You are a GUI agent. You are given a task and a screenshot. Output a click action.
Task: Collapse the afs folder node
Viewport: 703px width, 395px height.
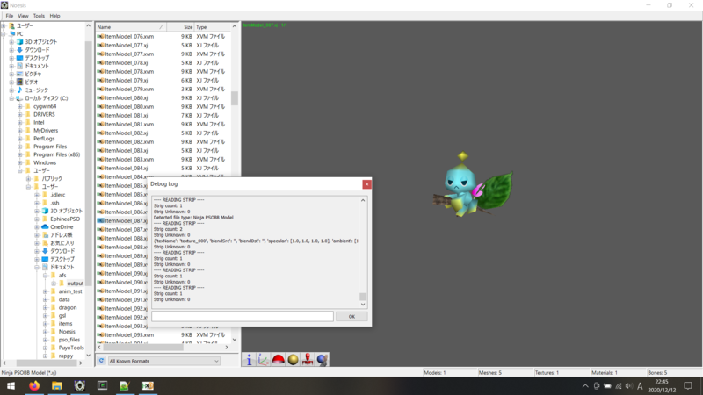pos(46,276)
